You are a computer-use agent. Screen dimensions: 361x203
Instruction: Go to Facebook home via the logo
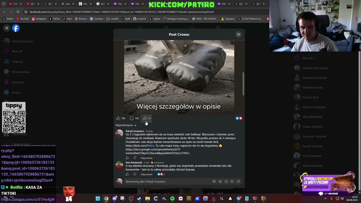16,28
